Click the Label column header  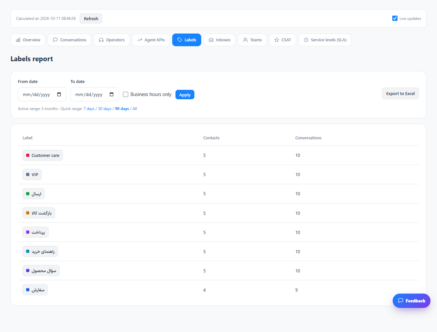pyautogui.click(x=27, y=138)
